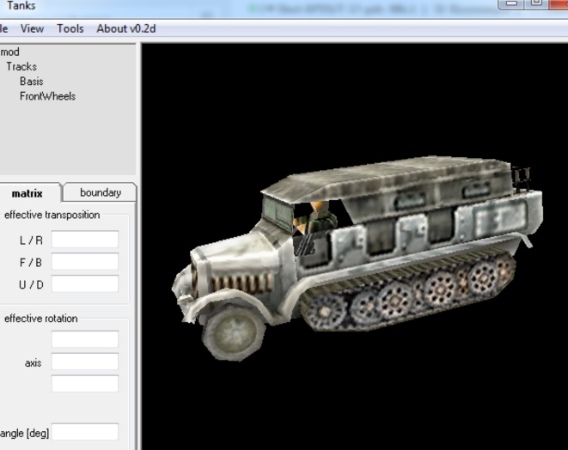Switch to the boundary tab

pyautogui.click(x=101, y=192)
